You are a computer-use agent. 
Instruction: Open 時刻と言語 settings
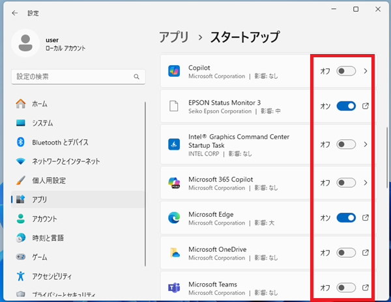click(78, 238)
